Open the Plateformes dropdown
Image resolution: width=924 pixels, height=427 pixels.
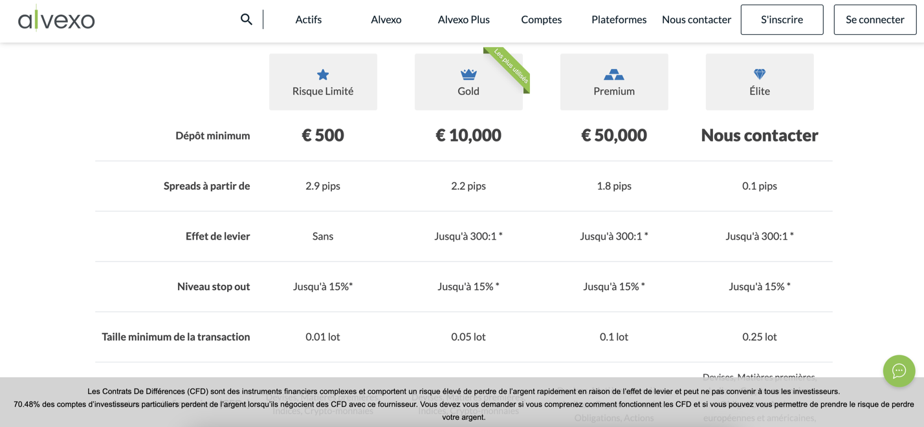tap(619, 19)
